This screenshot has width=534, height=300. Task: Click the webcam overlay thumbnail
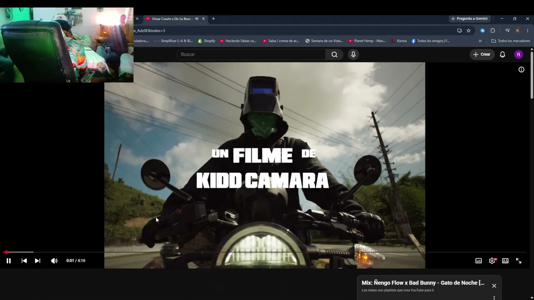(x=67, y=45)
